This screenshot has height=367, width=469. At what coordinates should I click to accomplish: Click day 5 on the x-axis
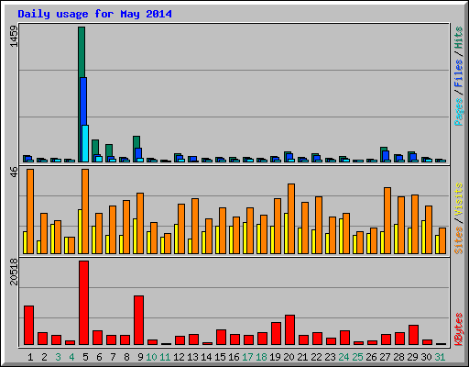click(85, 357)
